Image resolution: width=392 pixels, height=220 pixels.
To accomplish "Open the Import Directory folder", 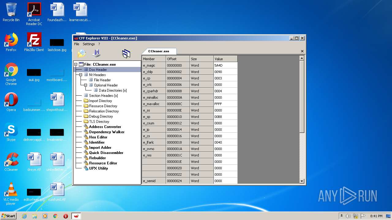I will [x=100, y=101].
